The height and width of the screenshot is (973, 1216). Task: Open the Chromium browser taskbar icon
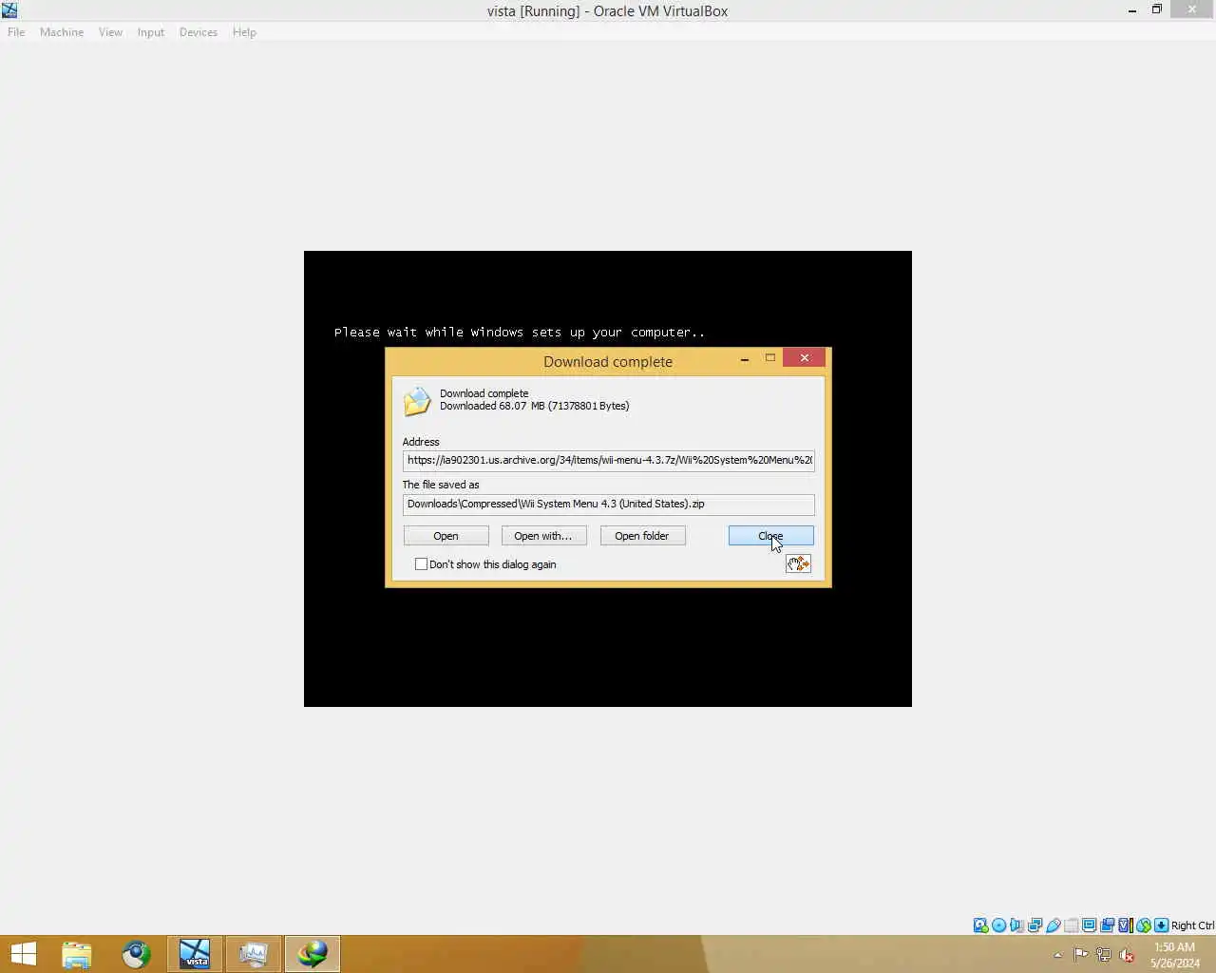(x=136, y=954)
